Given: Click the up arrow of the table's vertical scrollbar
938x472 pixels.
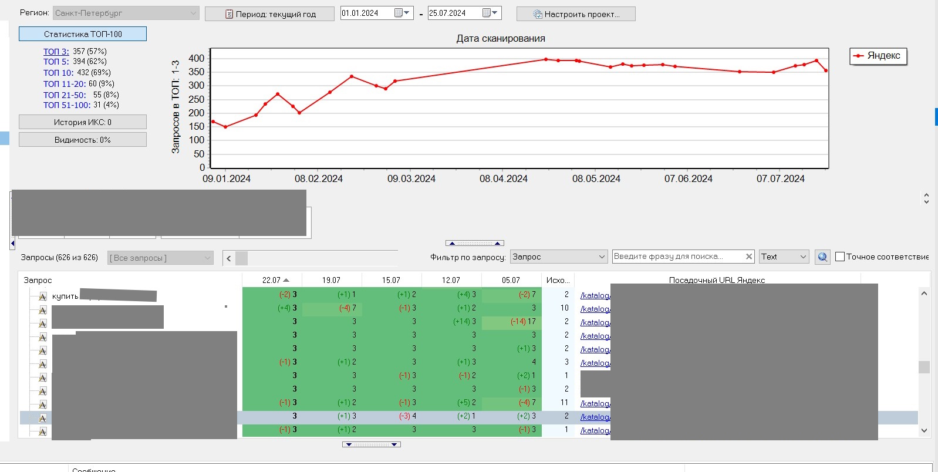Looking at the screenshot, I should click(924, 294).
